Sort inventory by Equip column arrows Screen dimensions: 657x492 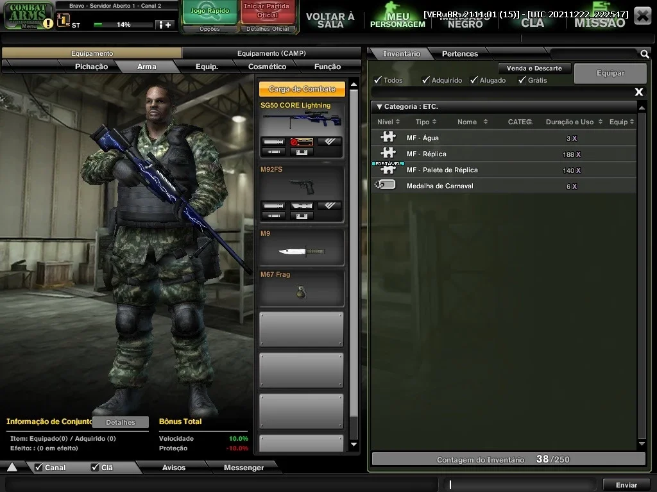tap(632, 122)
